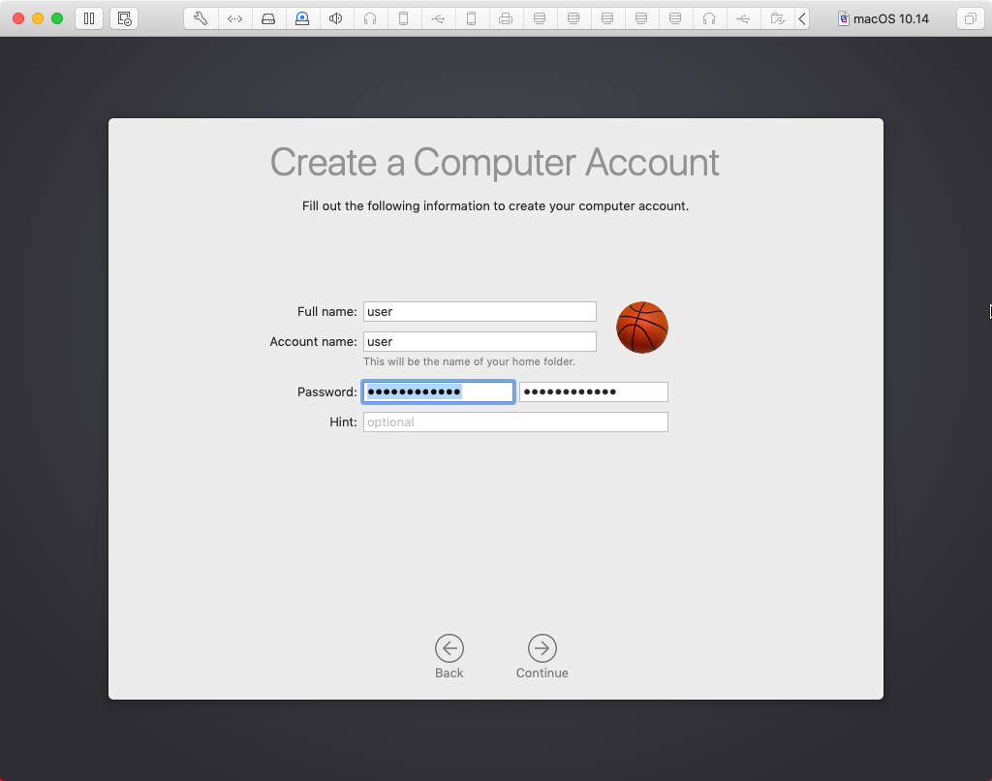Click the speaker audio output icon
The image size is (992, 781).
click(x=336, y=18)
